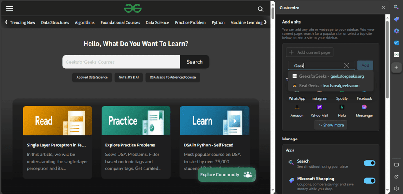
Task: Click the Add button next to site field
Action: [x=365, y=66]
